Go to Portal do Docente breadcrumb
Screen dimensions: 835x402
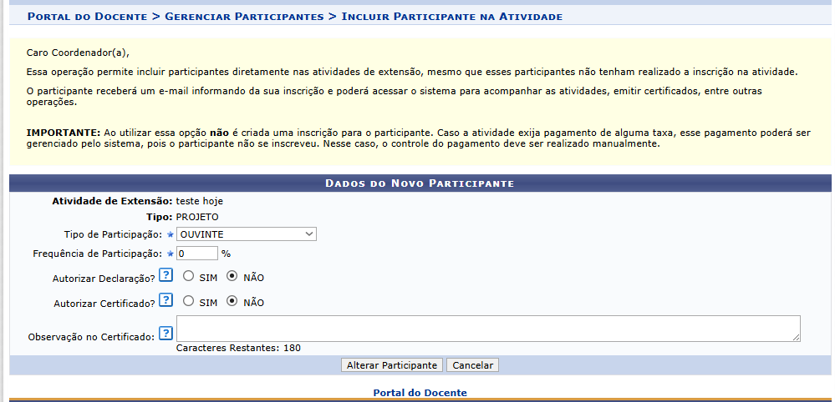[87, 17]
